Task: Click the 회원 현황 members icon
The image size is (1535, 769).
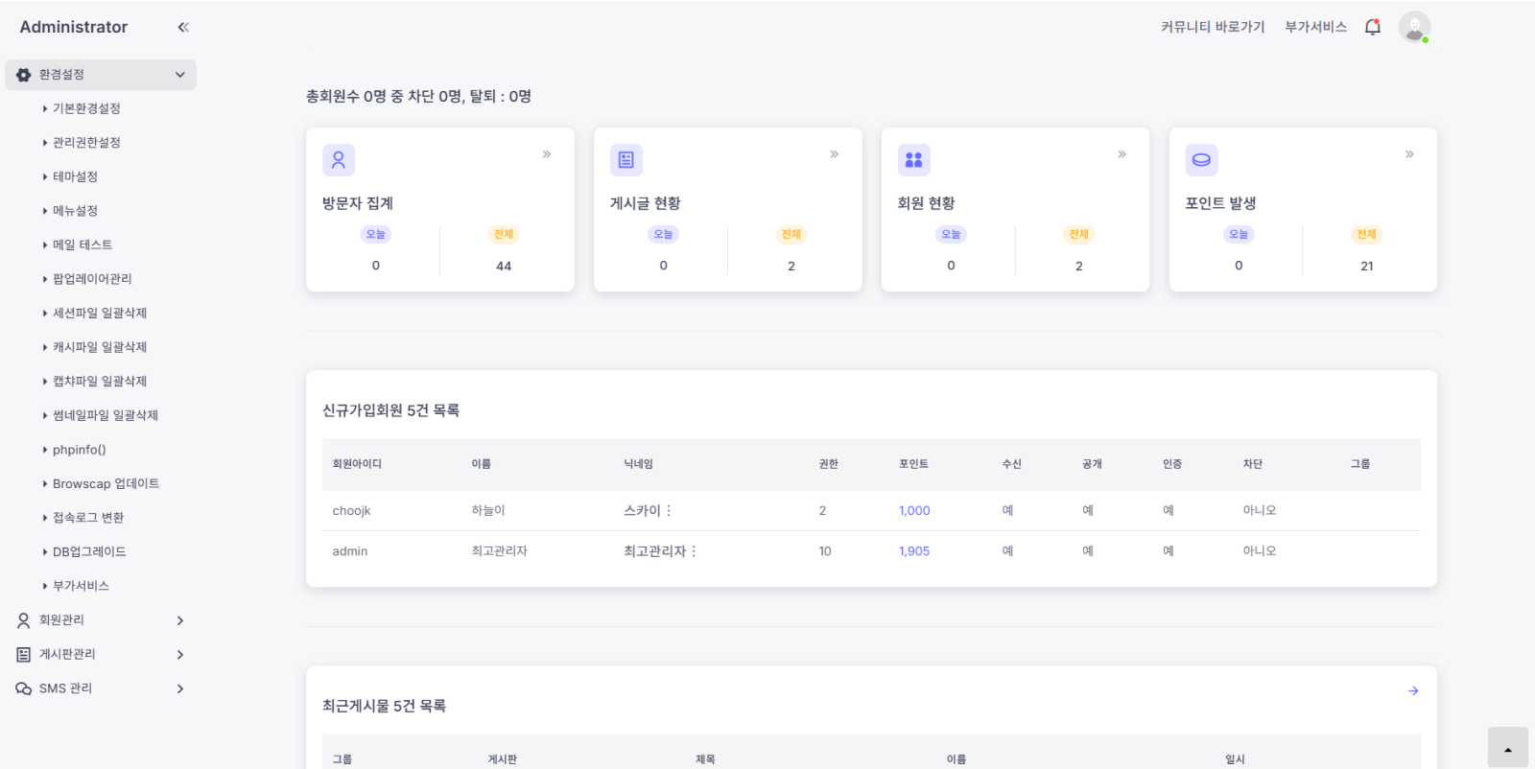Action: [913, 160]
